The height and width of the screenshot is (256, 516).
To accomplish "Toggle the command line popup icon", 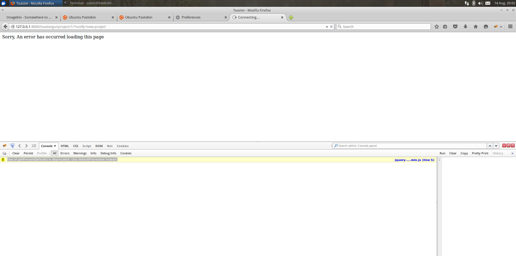I will pyautogui.click(x=34, y=146).
